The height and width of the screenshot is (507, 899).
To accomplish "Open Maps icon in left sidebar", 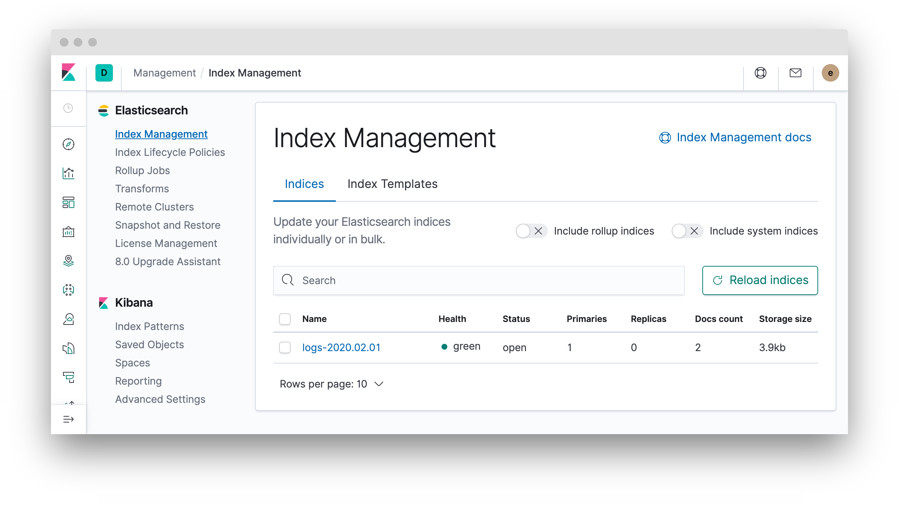I will [68, 261].
